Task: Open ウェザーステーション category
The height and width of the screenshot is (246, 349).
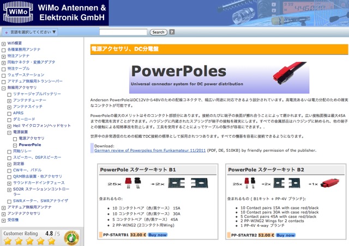Action: (x=26, y=75)
